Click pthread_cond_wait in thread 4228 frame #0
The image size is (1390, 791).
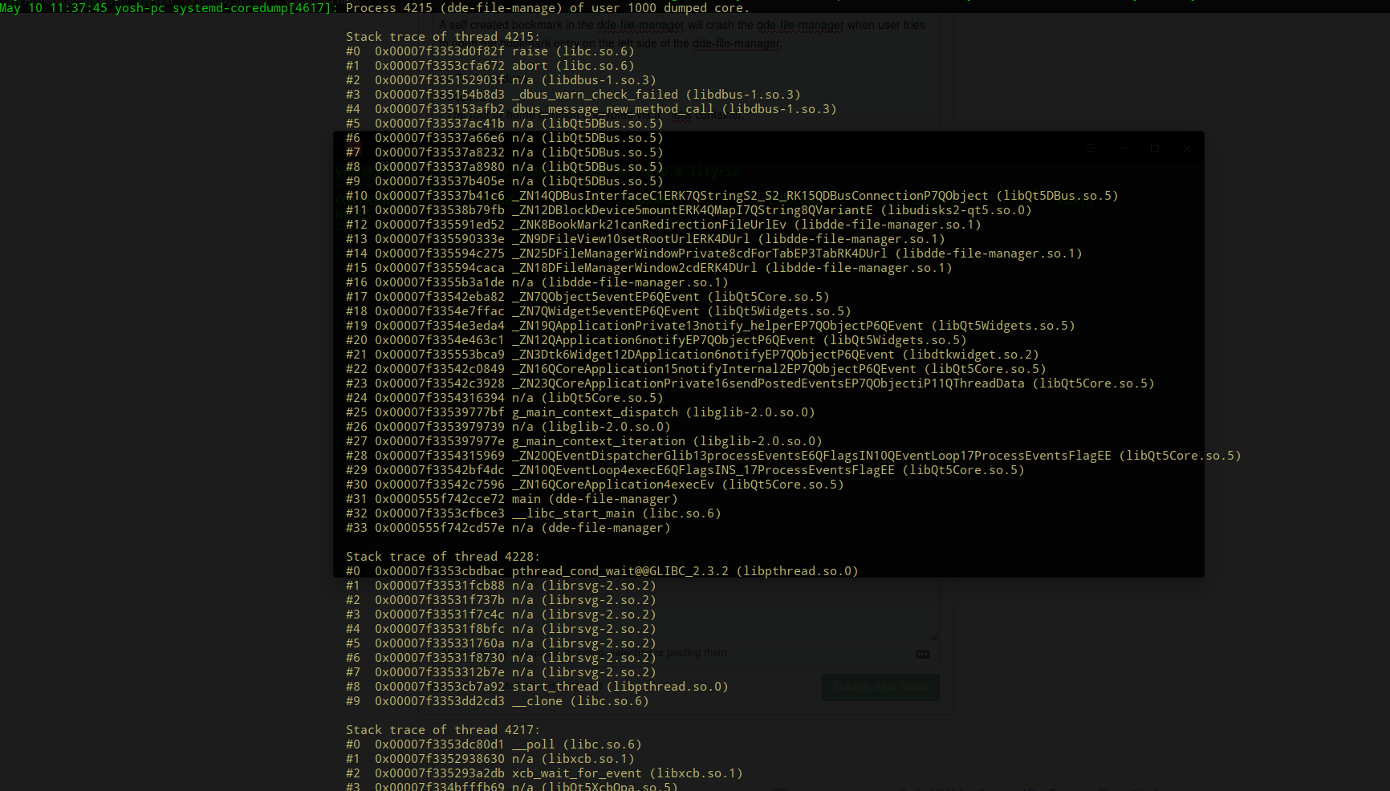[x=573, y=570]
